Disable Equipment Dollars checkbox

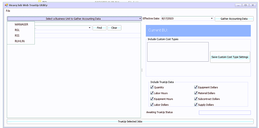click(x=196, y=87)
